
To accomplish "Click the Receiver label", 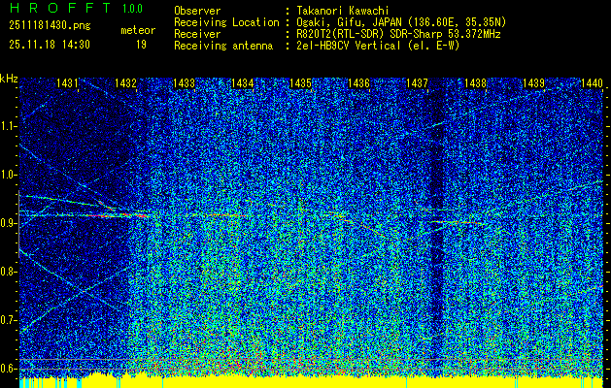I will coord(197,34).
